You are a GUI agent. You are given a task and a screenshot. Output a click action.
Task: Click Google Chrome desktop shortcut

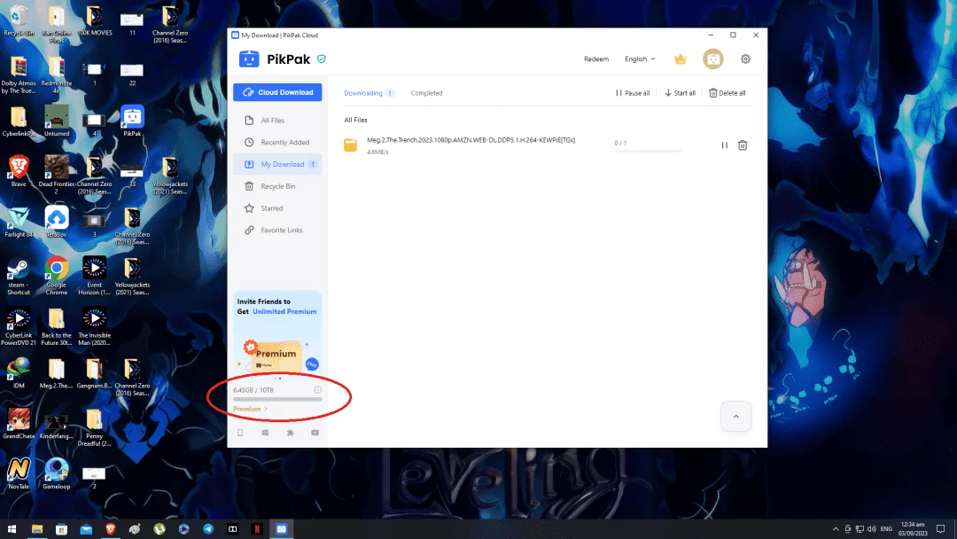57,276
